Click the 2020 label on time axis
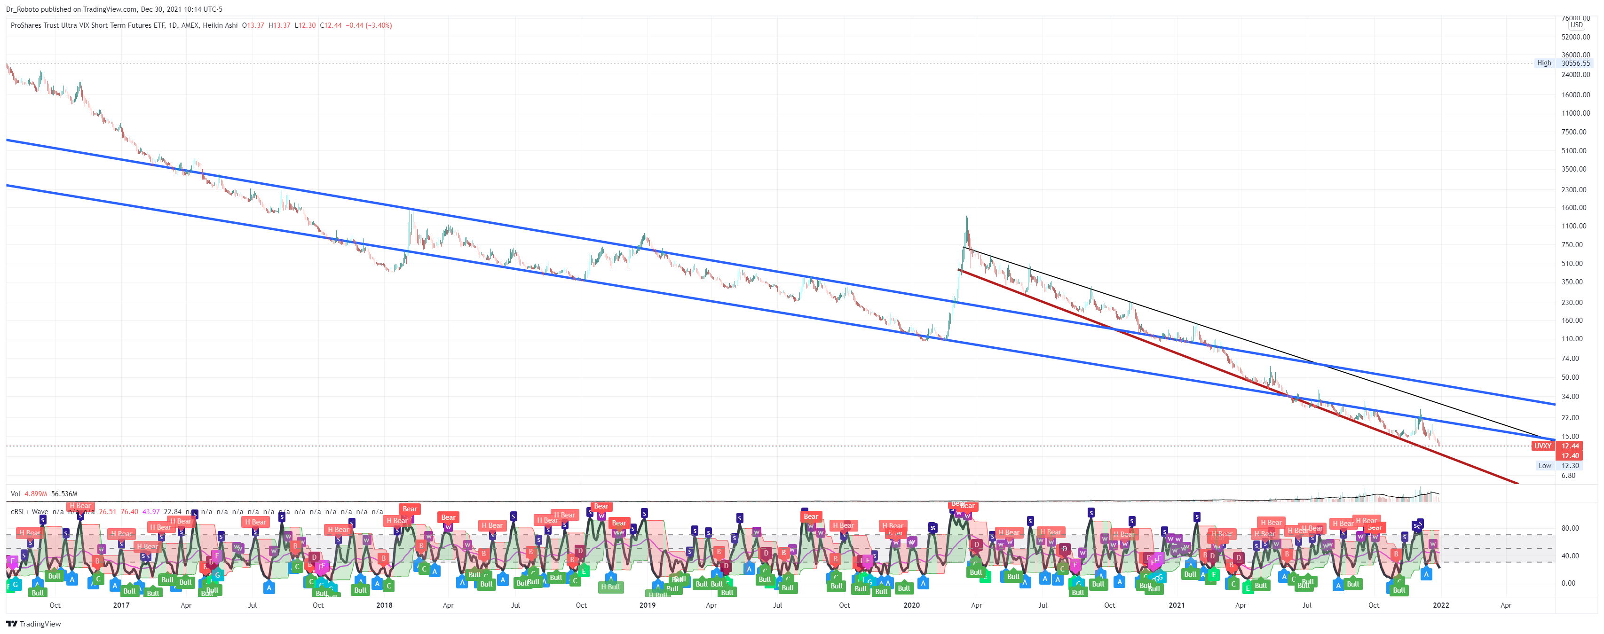The image size is (1604, 634). tap(912, 605)
